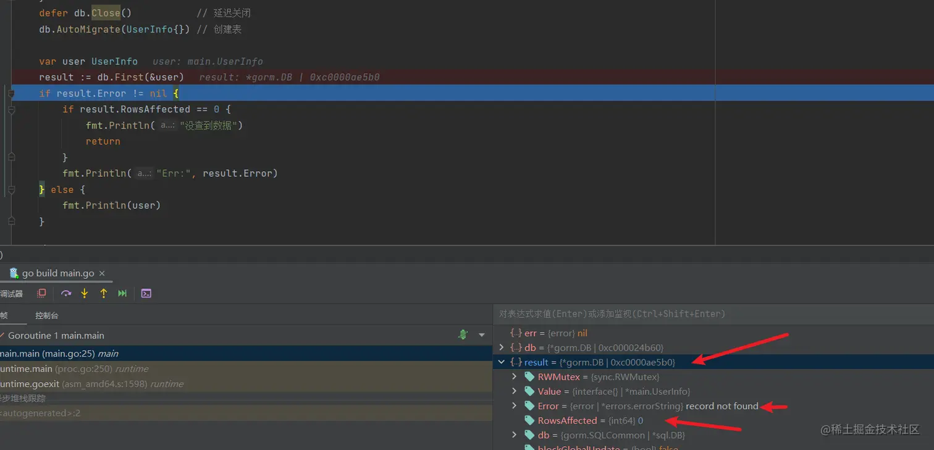Click the Resume Program icon
The height and width of the screenshot is (450, 934).
[122, 294]
